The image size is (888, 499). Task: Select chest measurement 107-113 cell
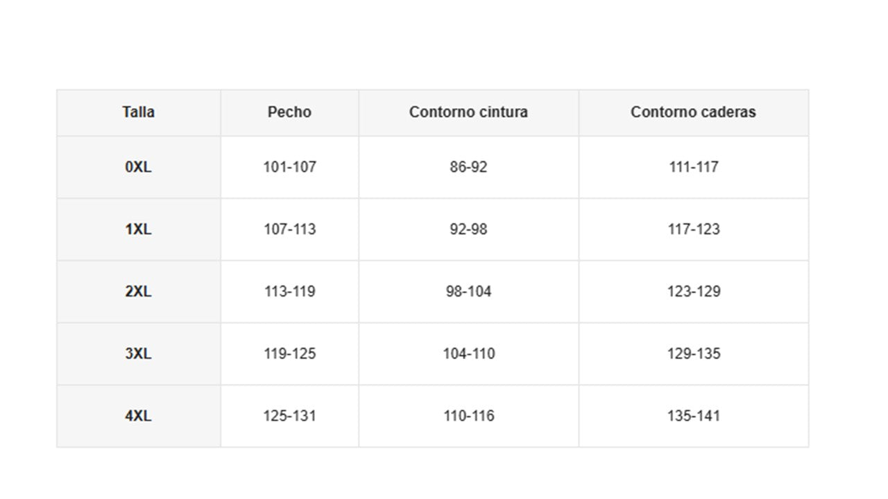click(289, 229)
